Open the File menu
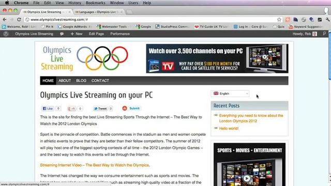 pyautogui.click(x=36, y=3)
